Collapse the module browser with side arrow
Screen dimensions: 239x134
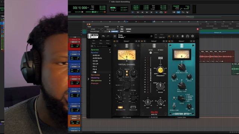88,79
